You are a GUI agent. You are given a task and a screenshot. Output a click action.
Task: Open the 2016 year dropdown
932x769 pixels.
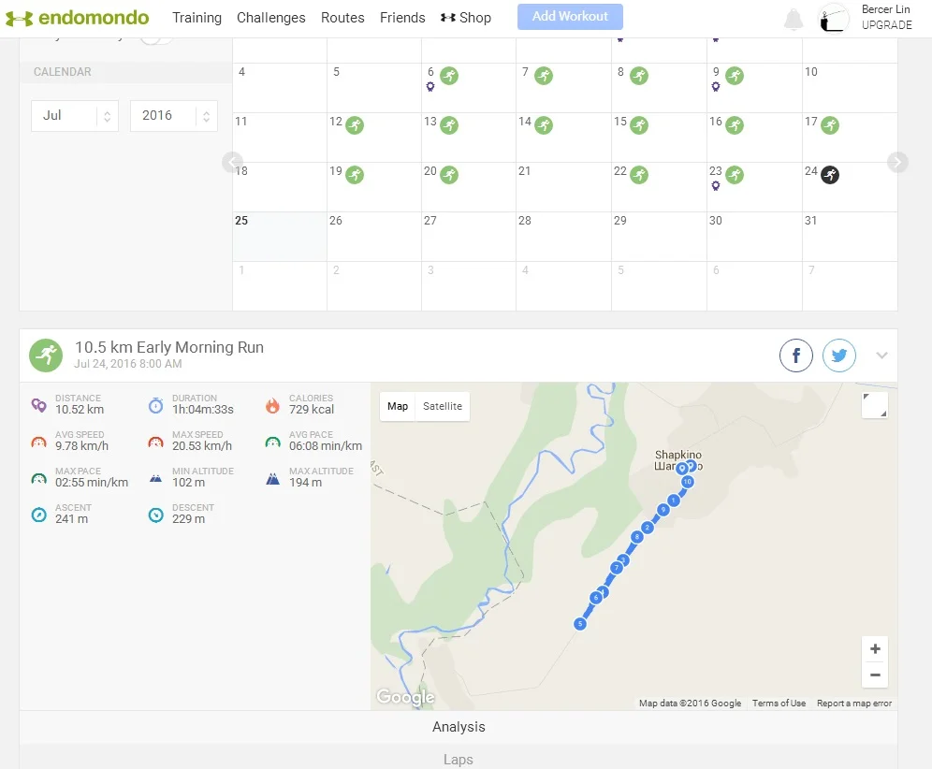click(x=173, y=116)
